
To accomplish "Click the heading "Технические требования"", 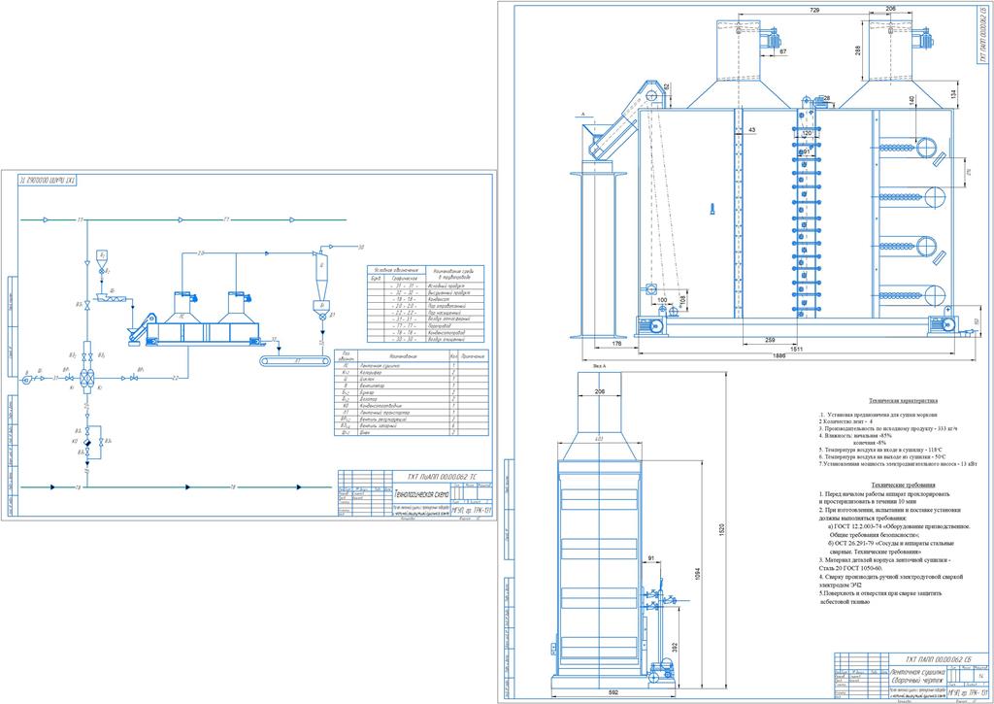I will (x=905, y=485).
